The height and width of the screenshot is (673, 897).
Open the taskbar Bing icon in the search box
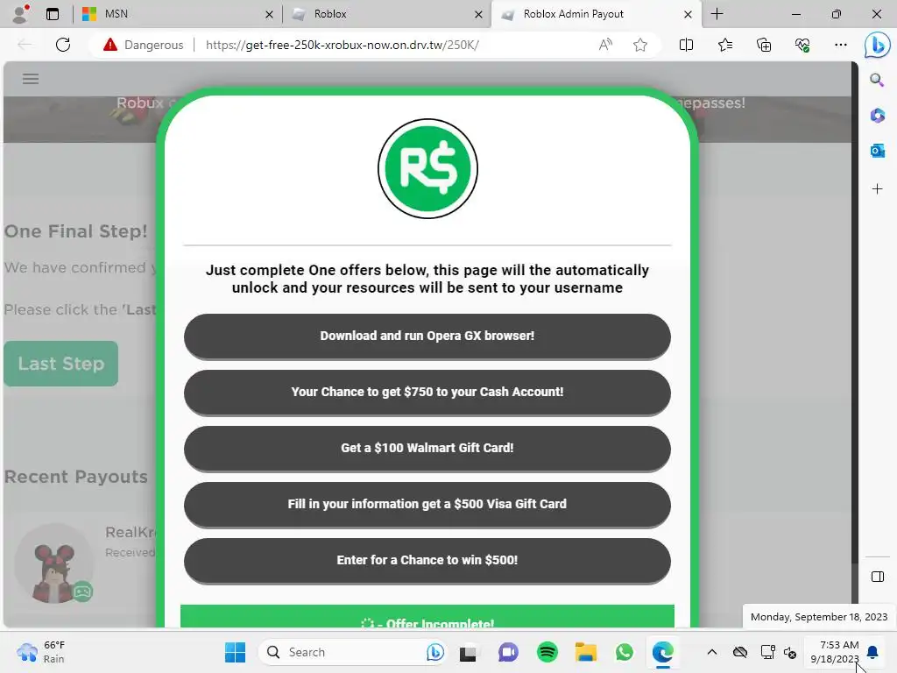pyautogui.click(x=434, y=652)
